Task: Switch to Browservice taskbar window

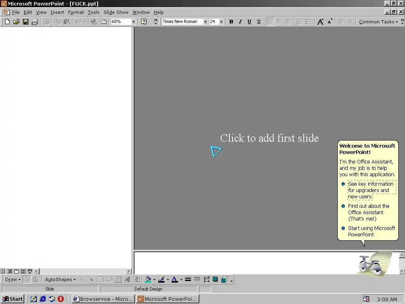Action: coord(103,299)
